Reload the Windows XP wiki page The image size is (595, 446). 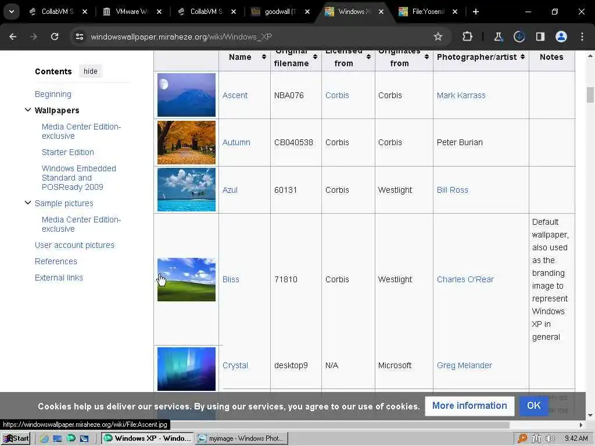point(55,37)
